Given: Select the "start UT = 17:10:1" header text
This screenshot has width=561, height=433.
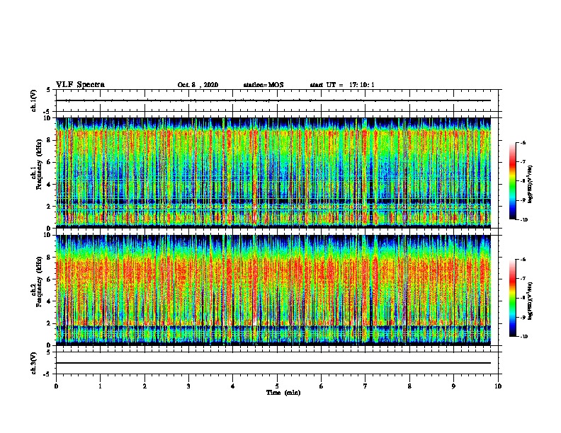Looking at the screenshot, I should pos(342,85).
